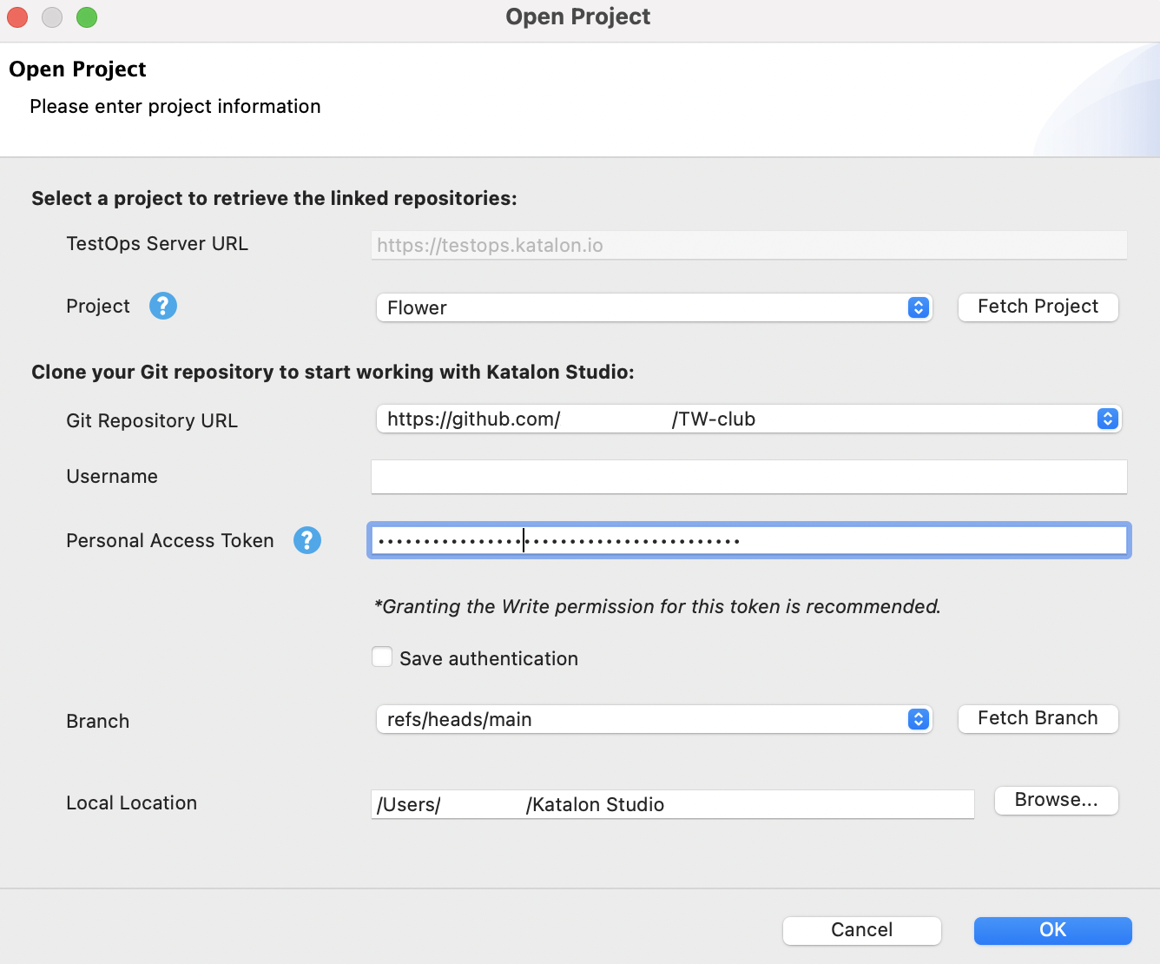This screenshot has height=964, width=1160.
Task: Click into the Personal Access Token field
Action: pyautogui.click(x=749, y=540)
